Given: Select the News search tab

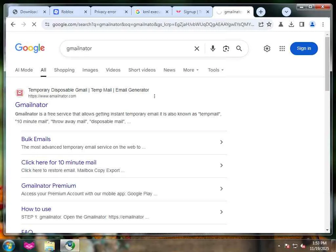Looking at the screenshot, I should coord(170,70).
